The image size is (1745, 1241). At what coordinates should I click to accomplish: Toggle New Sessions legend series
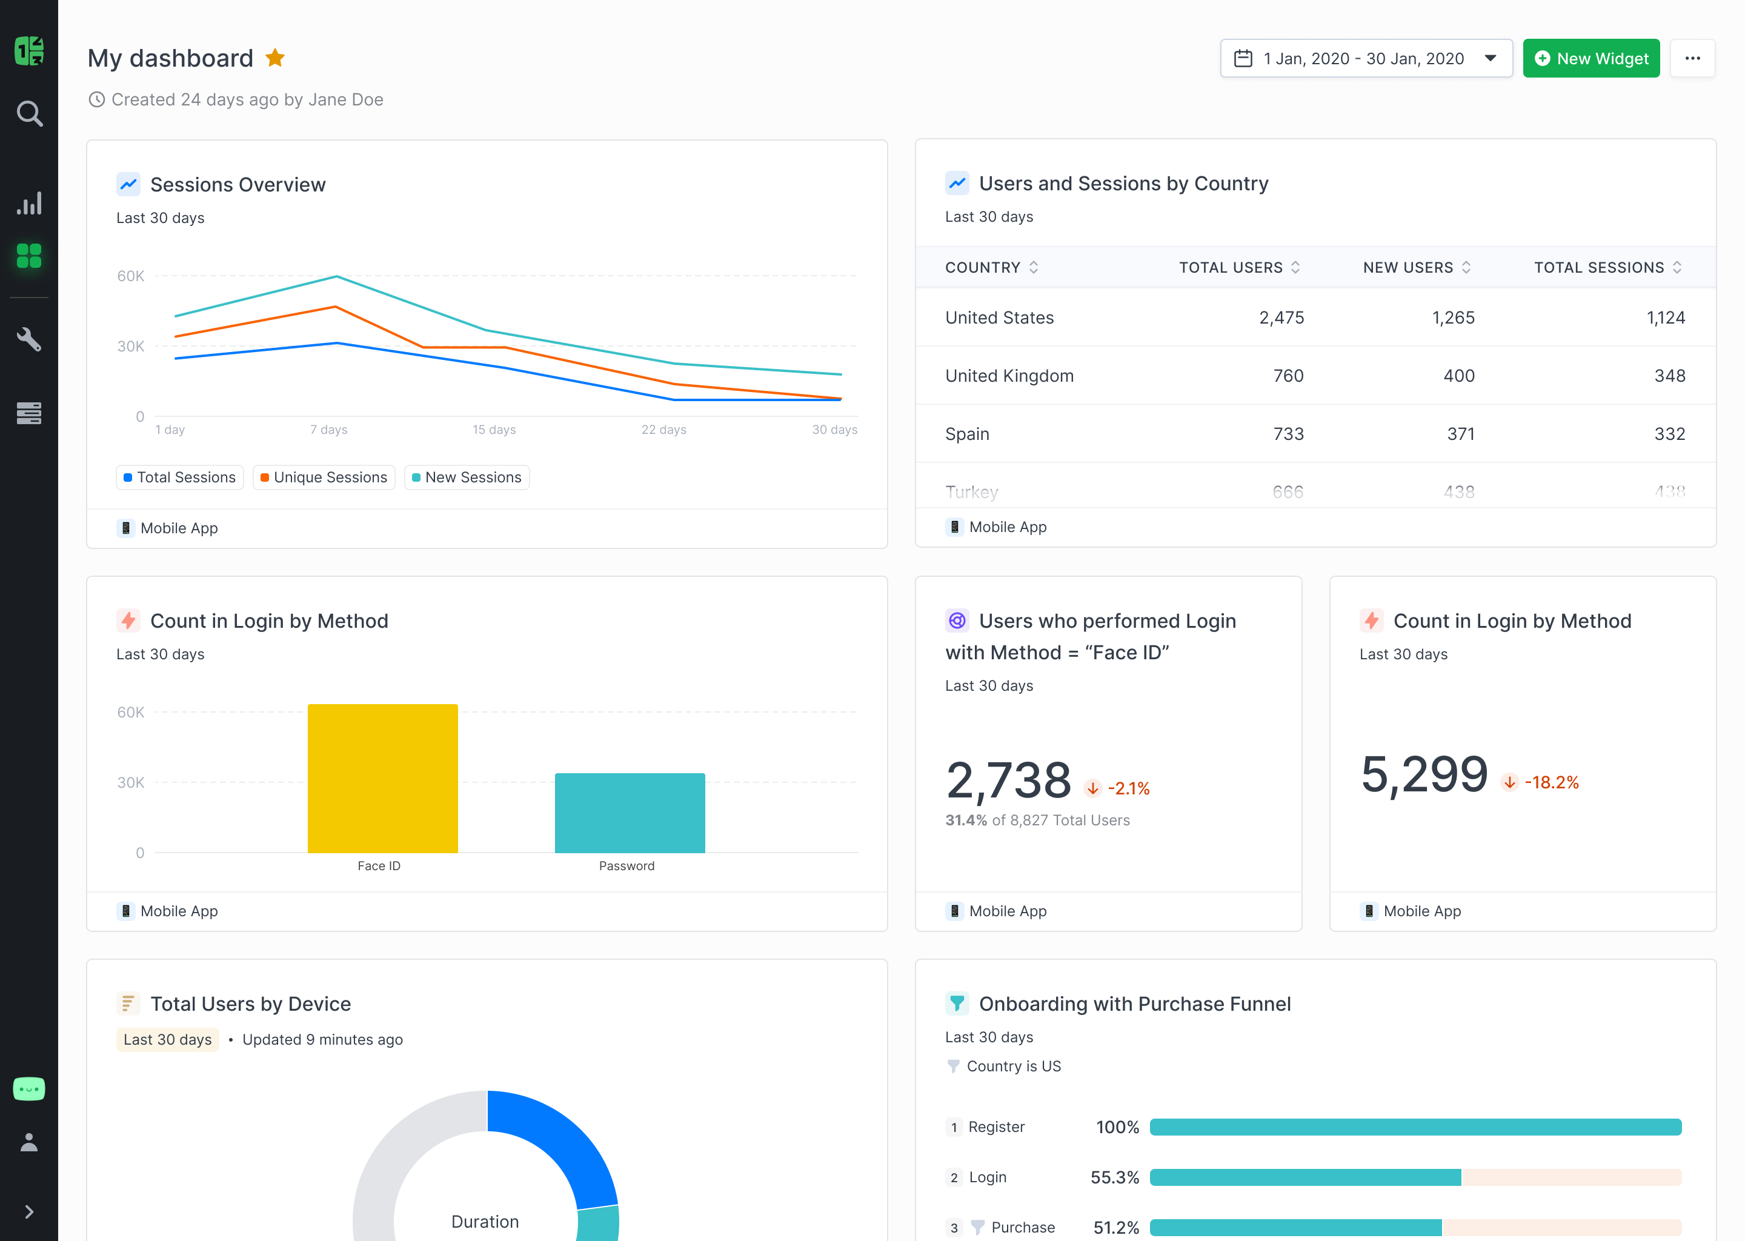pyautogui.click(x=466, y=477)
